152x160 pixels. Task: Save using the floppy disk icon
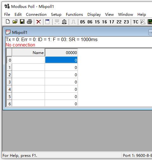click(x=22, y=22)
